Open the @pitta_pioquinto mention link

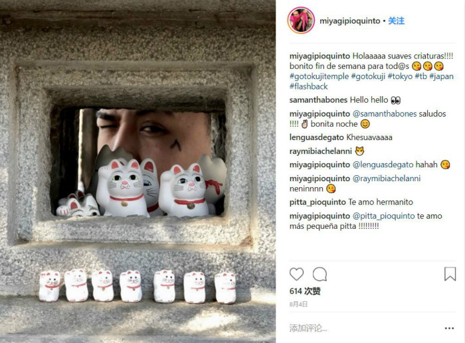383,216
